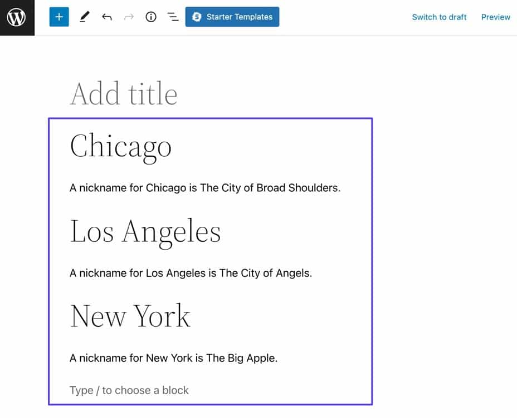
Task: Click the Starter Templates brand icon
Action: click(196, 17)
